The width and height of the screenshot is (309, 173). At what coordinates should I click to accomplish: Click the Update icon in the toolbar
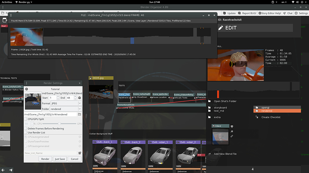224,13
